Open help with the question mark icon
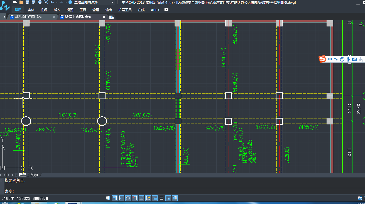365x204 pixels. coord(70,2)
